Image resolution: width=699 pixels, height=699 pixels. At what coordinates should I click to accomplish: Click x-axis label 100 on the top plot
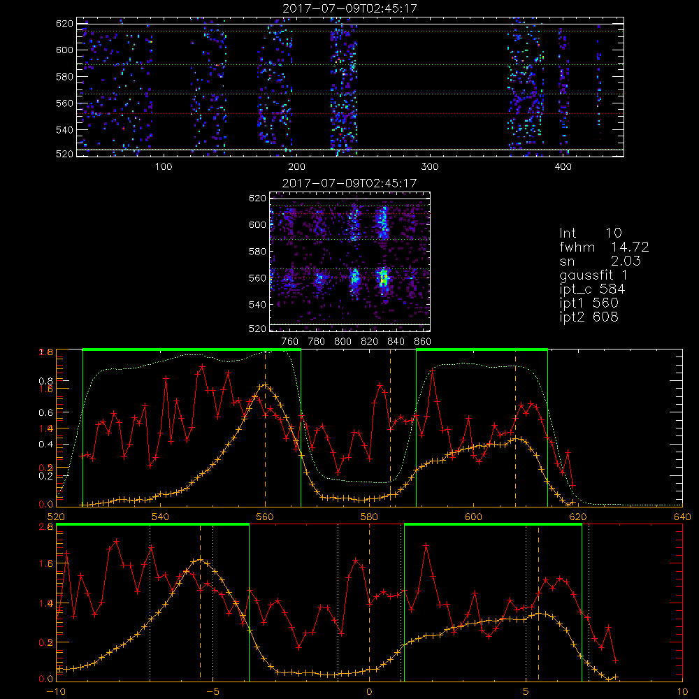pyautogui.click(x=164, y=166)
